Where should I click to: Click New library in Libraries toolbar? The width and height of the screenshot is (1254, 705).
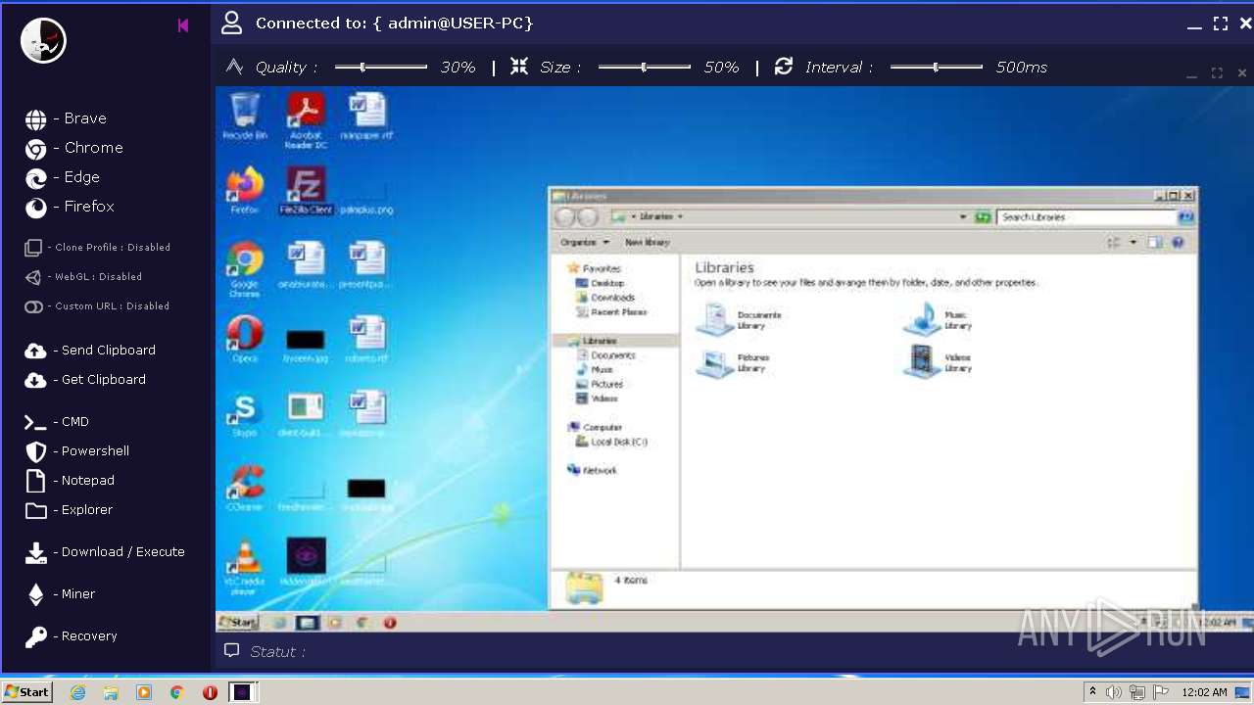648,242
